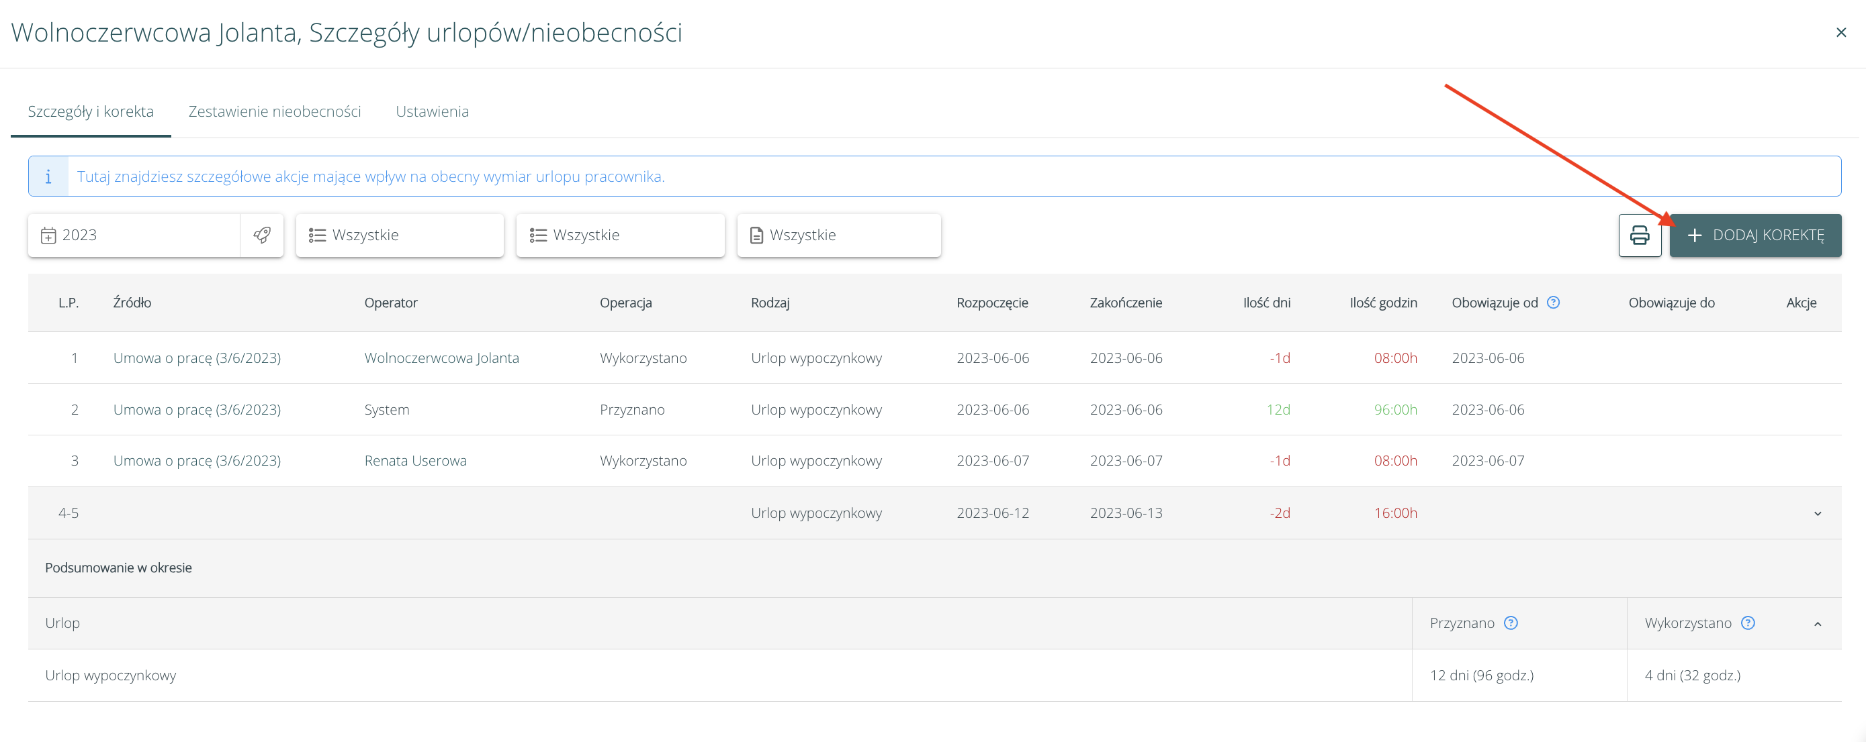Click the info icon in the blue banner
This screenshot has width=1866, height=742.
point(48,176)
